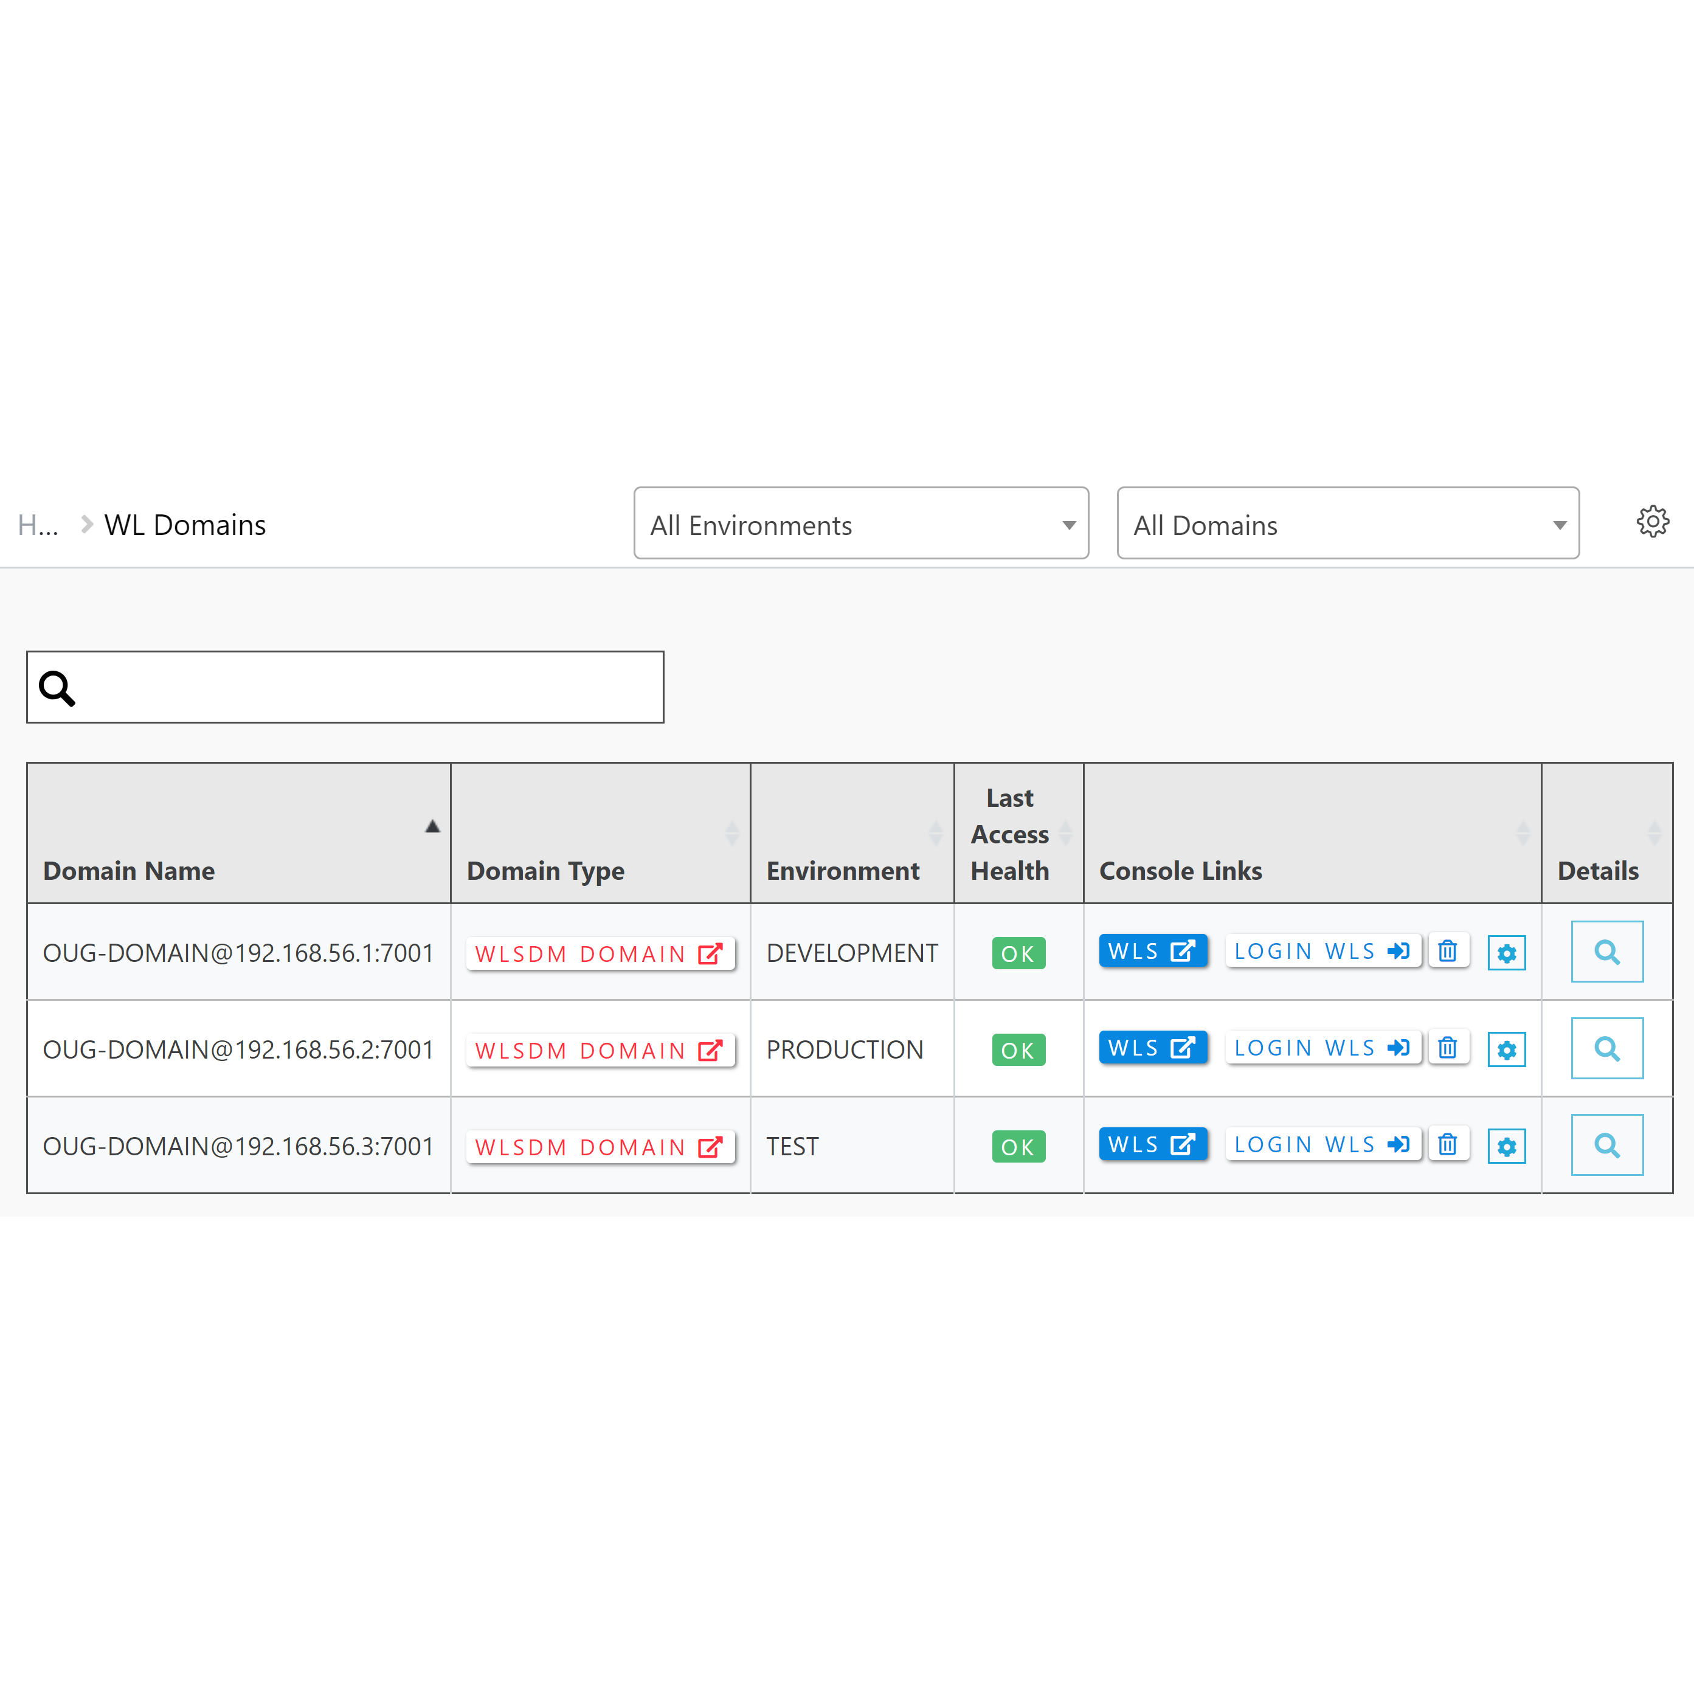Expand the All Environments dropdown
1694x1694 pixels.
861,524
